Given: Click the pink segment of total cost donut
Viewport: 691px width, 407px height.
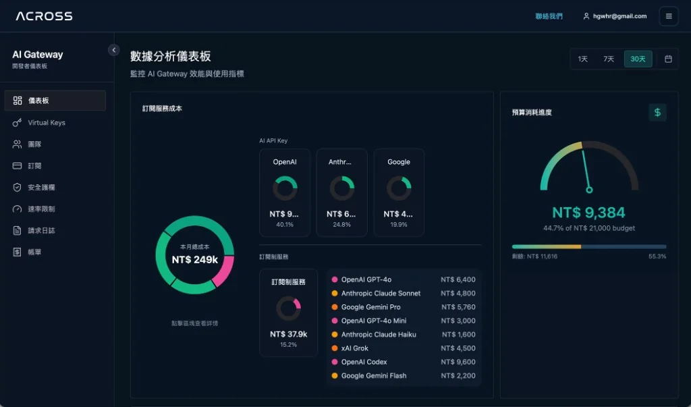Looking at the screenshot, I should pyautogui.click(x=224, y=270).
